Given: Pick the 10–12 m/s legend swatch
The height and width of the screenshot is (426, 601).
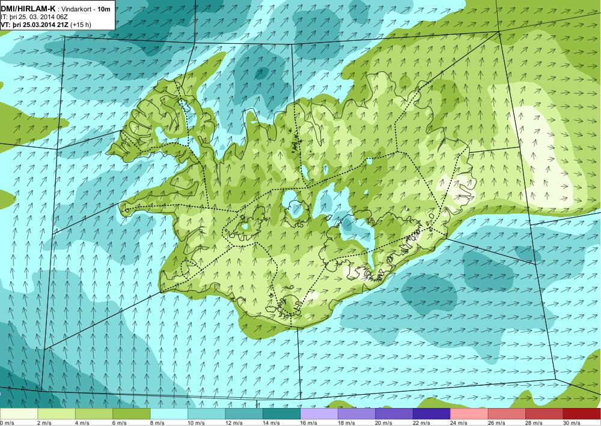Looking at the screenshot, I should (x=207, y=414).
